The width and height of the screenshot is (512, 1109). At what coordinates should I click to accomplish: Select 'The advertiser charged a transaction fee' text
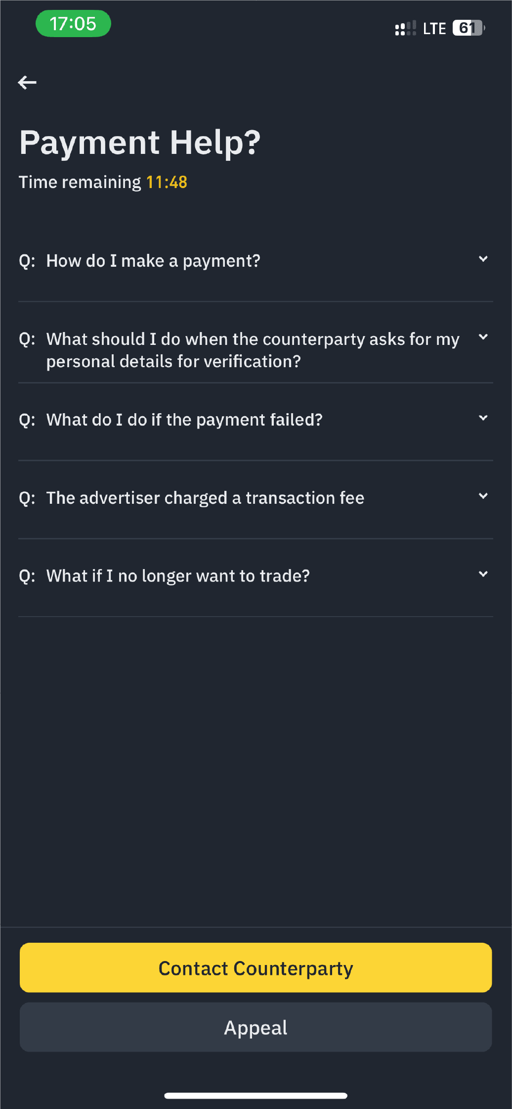point(205,498)
